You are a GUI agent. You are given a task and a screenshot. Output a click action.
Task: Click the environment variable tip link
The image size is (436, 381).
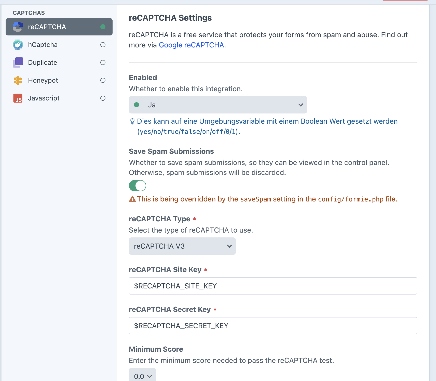(267, 121)
